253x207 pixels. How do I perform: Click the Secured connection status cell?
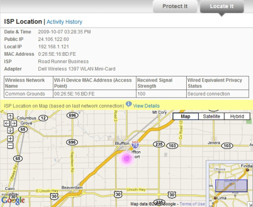[x=218, y=94]
